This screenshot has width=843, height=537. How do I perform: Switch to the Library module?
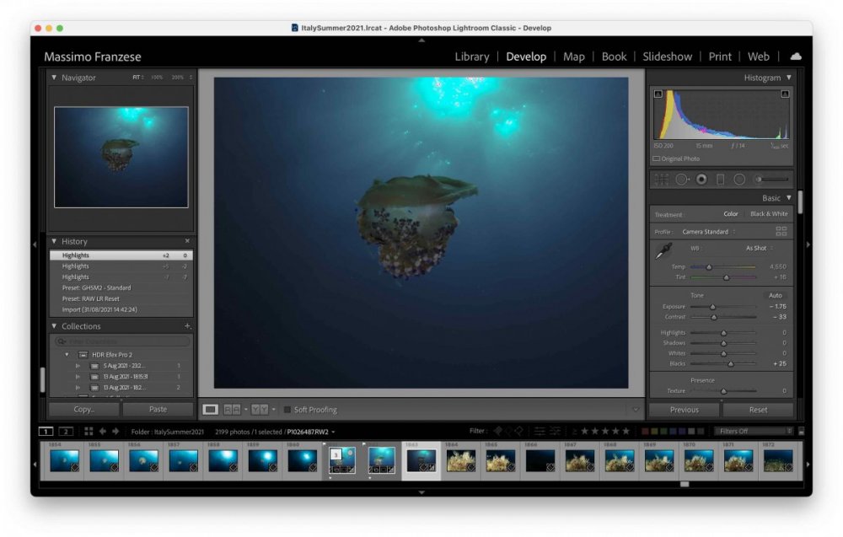pos(472,56)
